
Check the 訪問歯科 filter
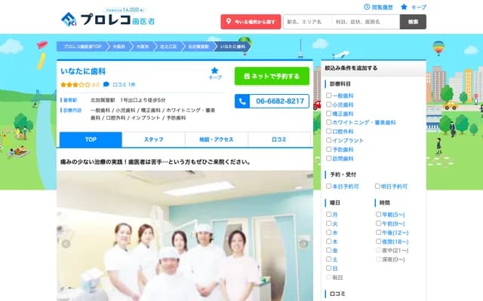(x=329, y=159)
